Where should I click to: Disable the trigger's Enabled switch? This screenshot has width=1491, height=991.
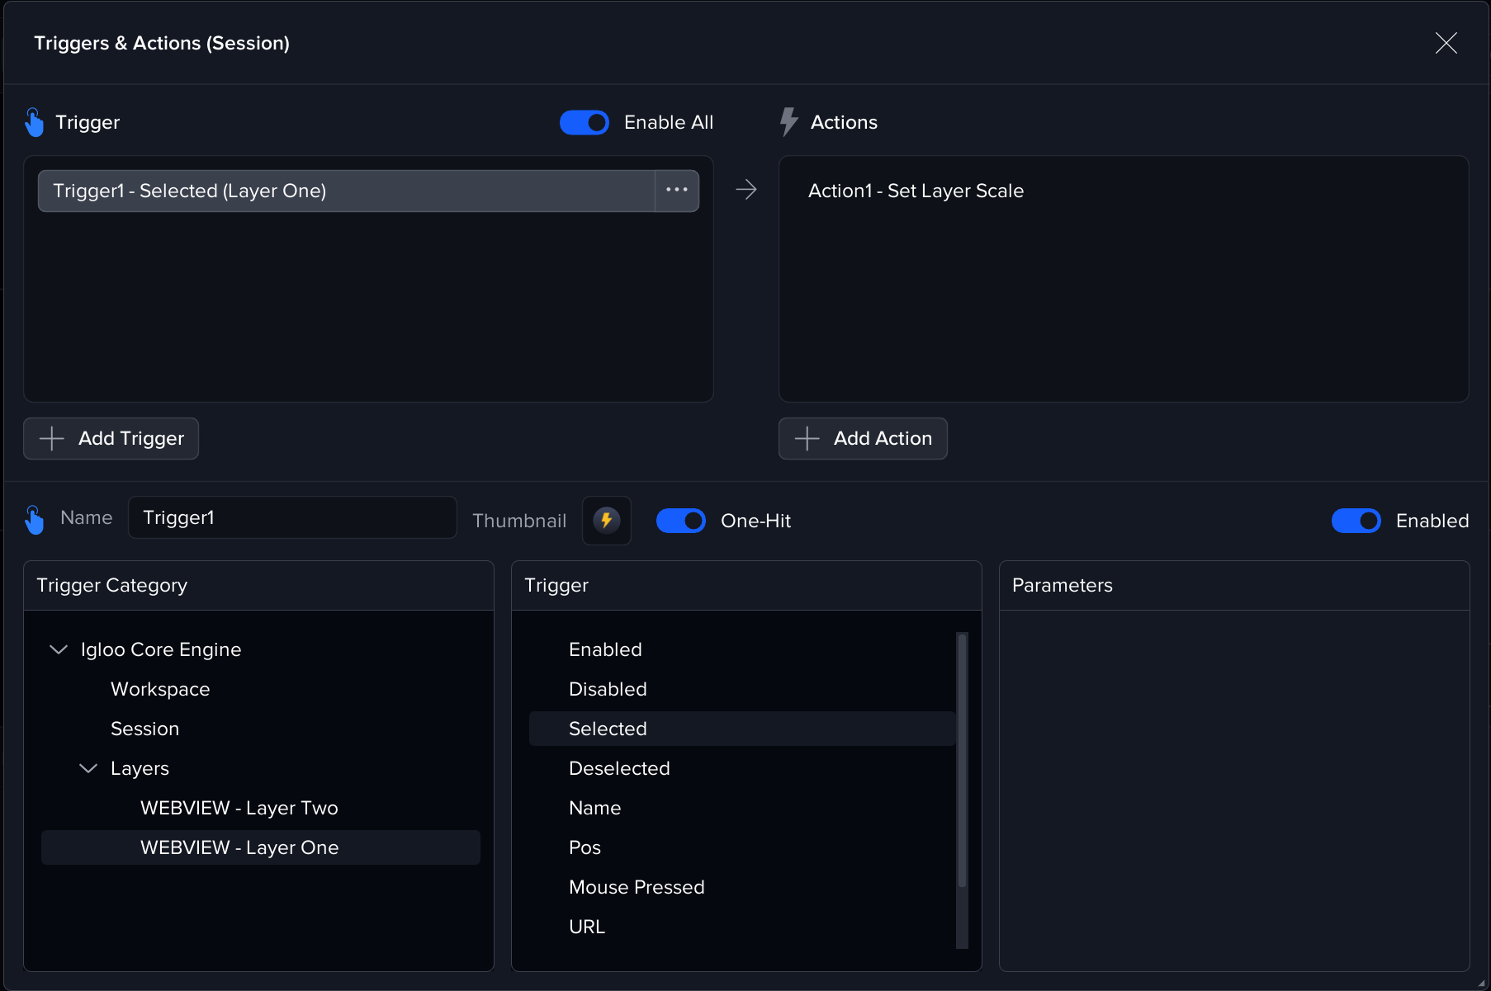1356,521
